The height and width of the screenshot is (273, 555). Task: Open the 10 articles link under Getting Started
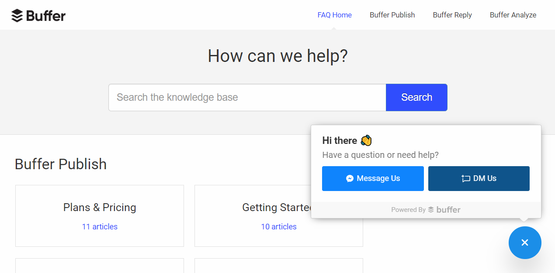point(278,226)
